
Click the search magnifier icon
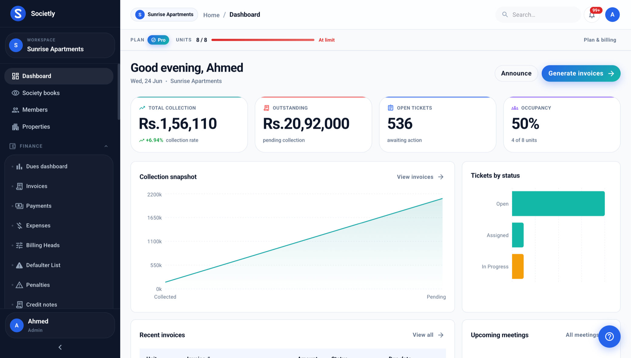point(505,15)
